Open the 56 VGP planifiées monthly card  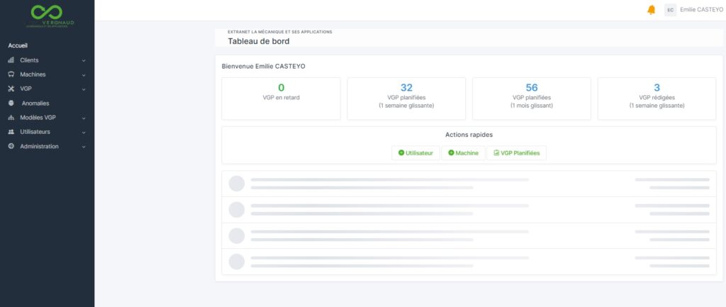[532, 99]
